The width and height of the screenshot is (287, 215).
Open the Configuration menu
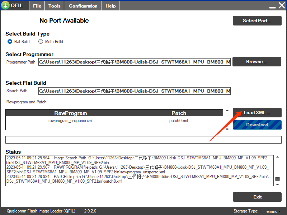tap(83, 6)
